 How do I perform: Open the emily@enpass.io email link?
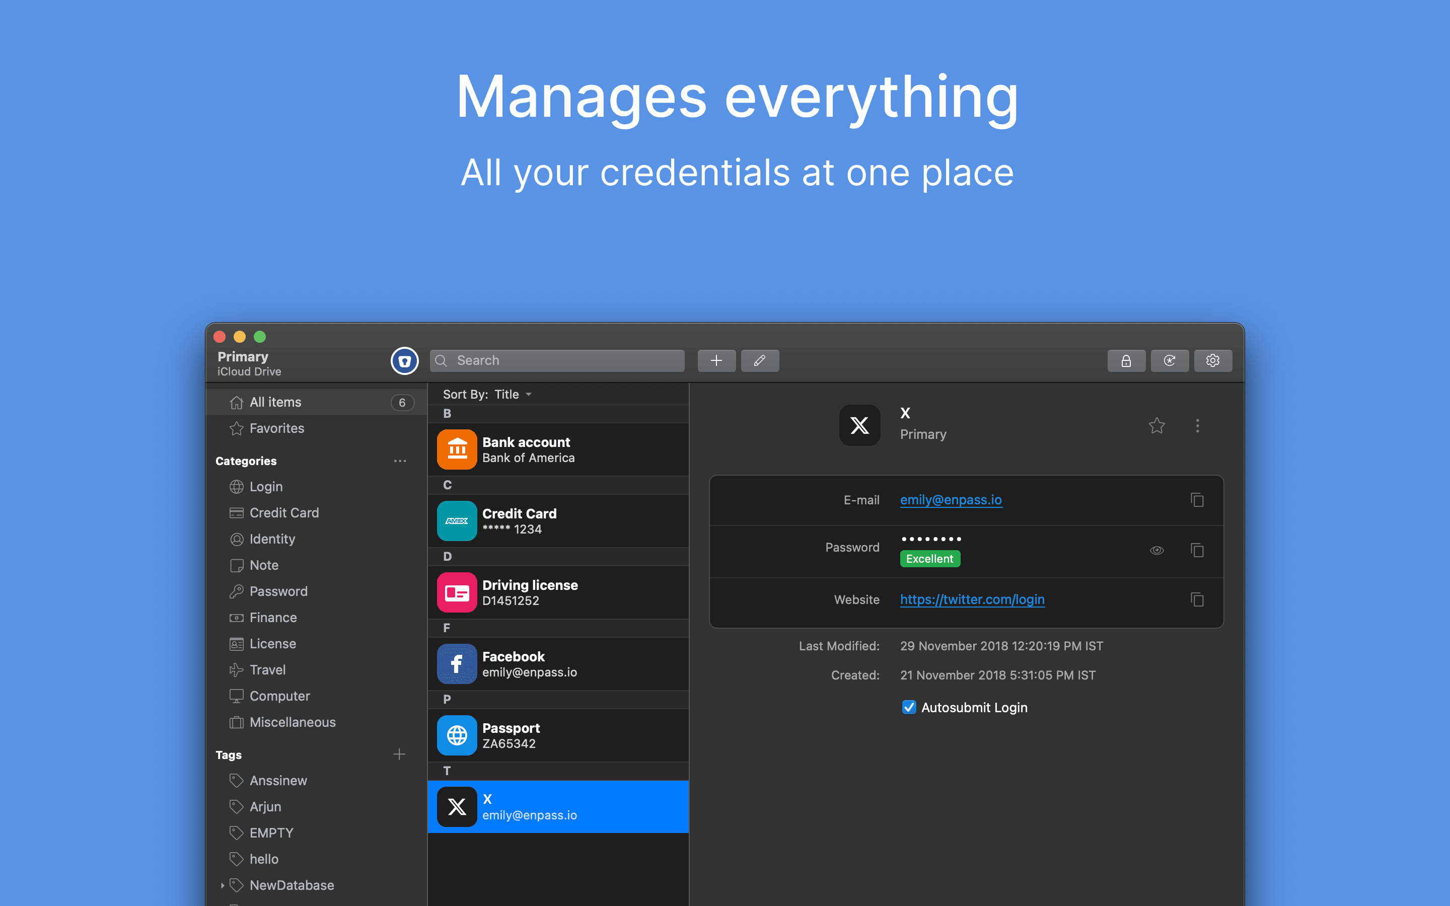(951, 500)
